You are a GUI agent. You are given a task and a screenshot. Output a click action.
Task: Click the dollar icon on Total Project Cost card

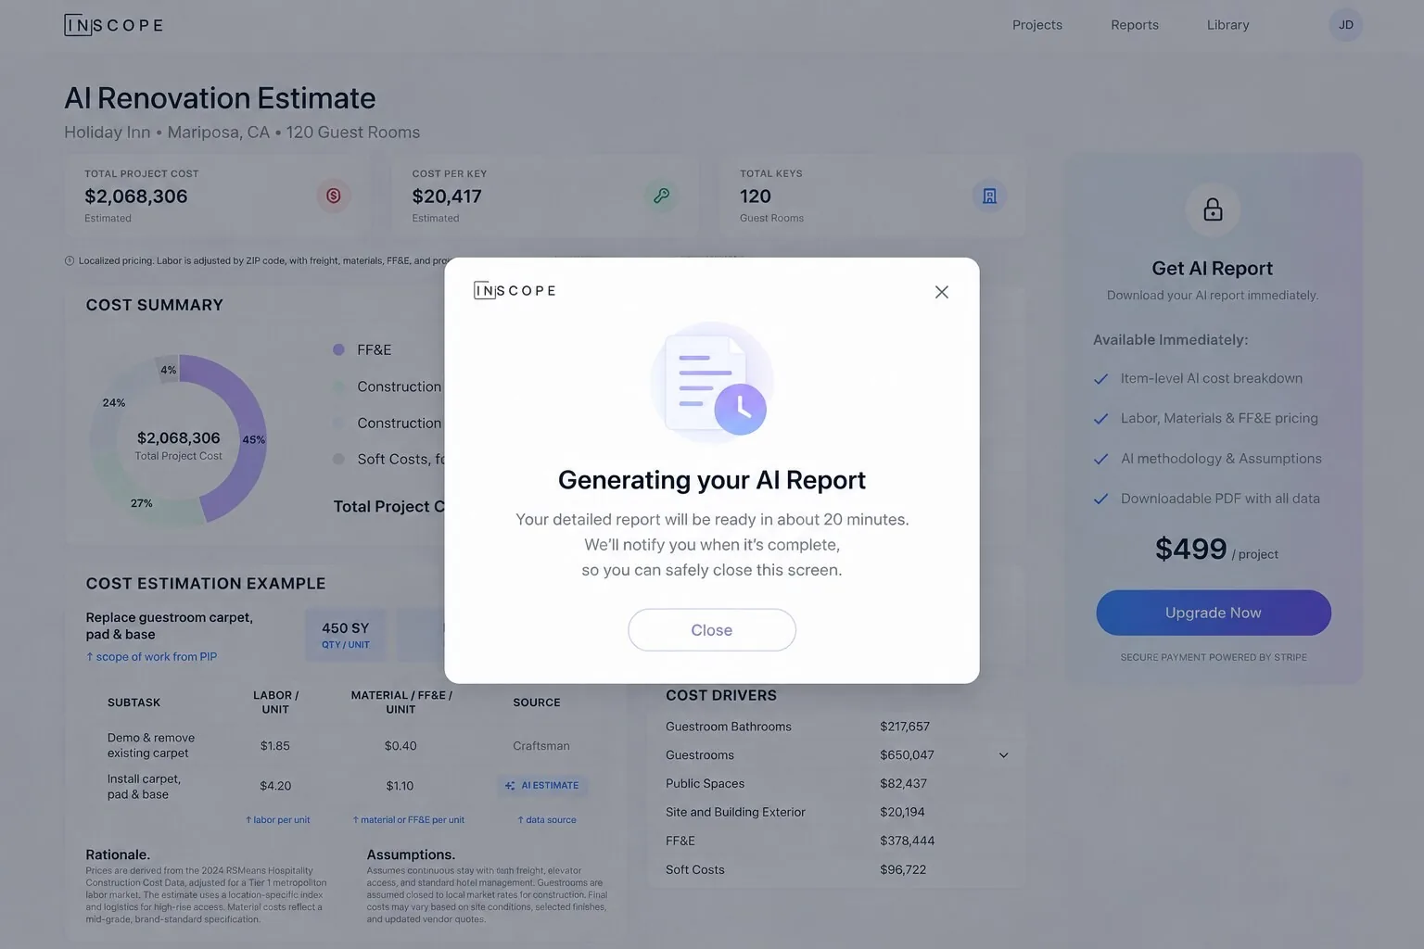[x=334, y=196]
